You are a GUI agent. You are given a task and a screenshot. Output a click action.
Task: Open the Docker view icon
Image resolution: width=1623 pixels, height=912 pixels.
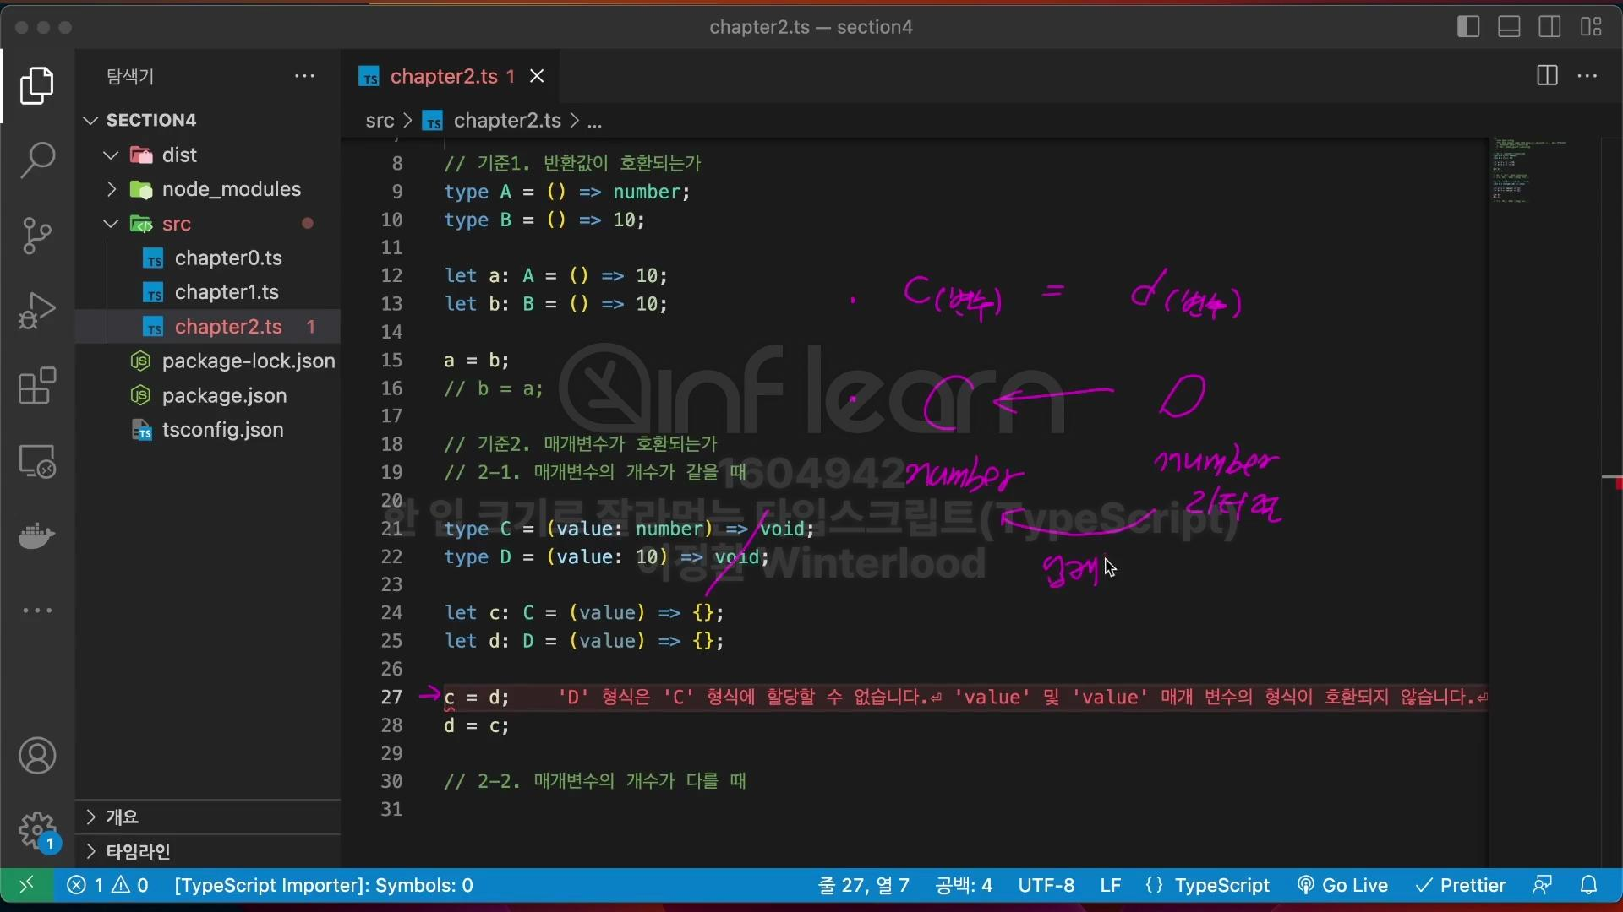(37, 535)
